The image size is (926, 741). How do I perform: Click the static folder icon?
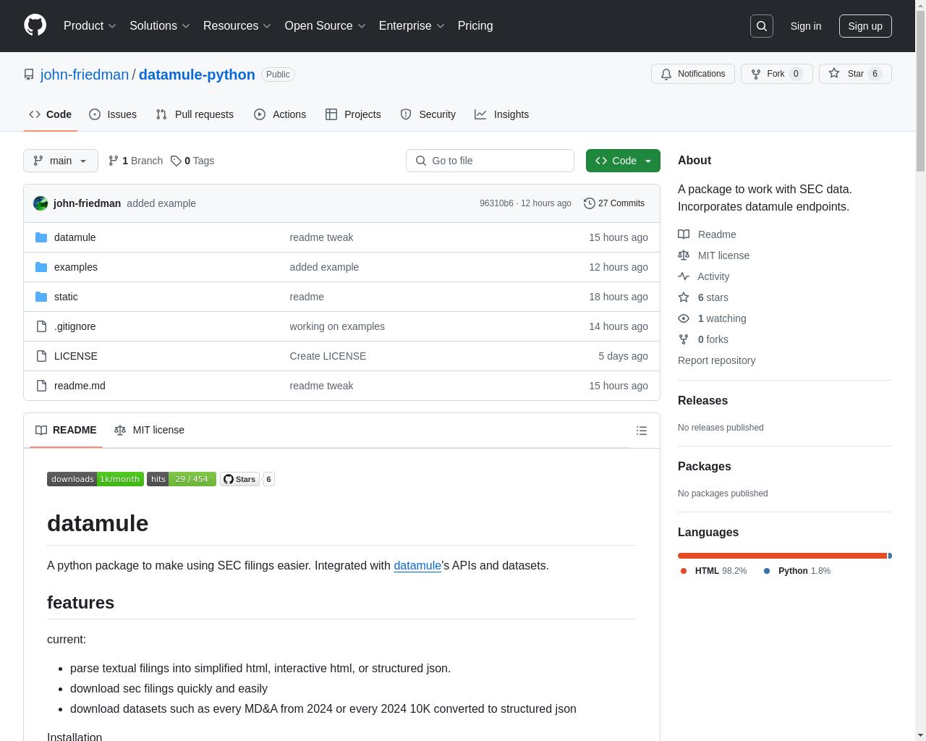click(41, 297)
